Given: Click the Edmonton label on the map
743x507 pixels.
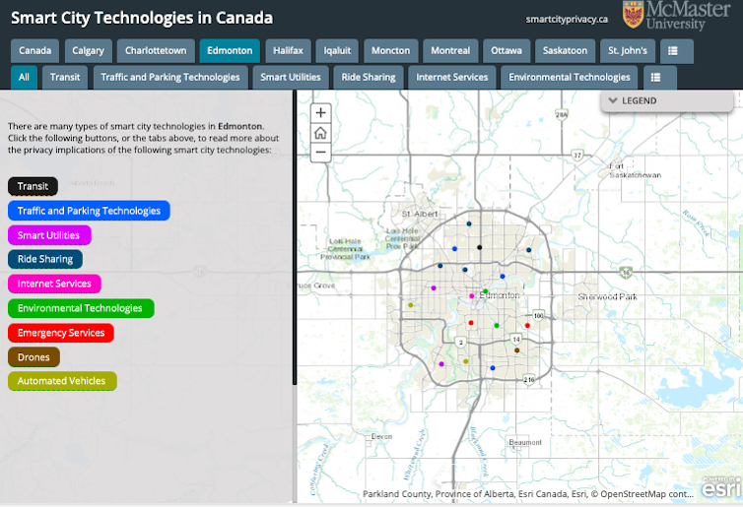Looking at the screenshot, I should pos(501,295).
